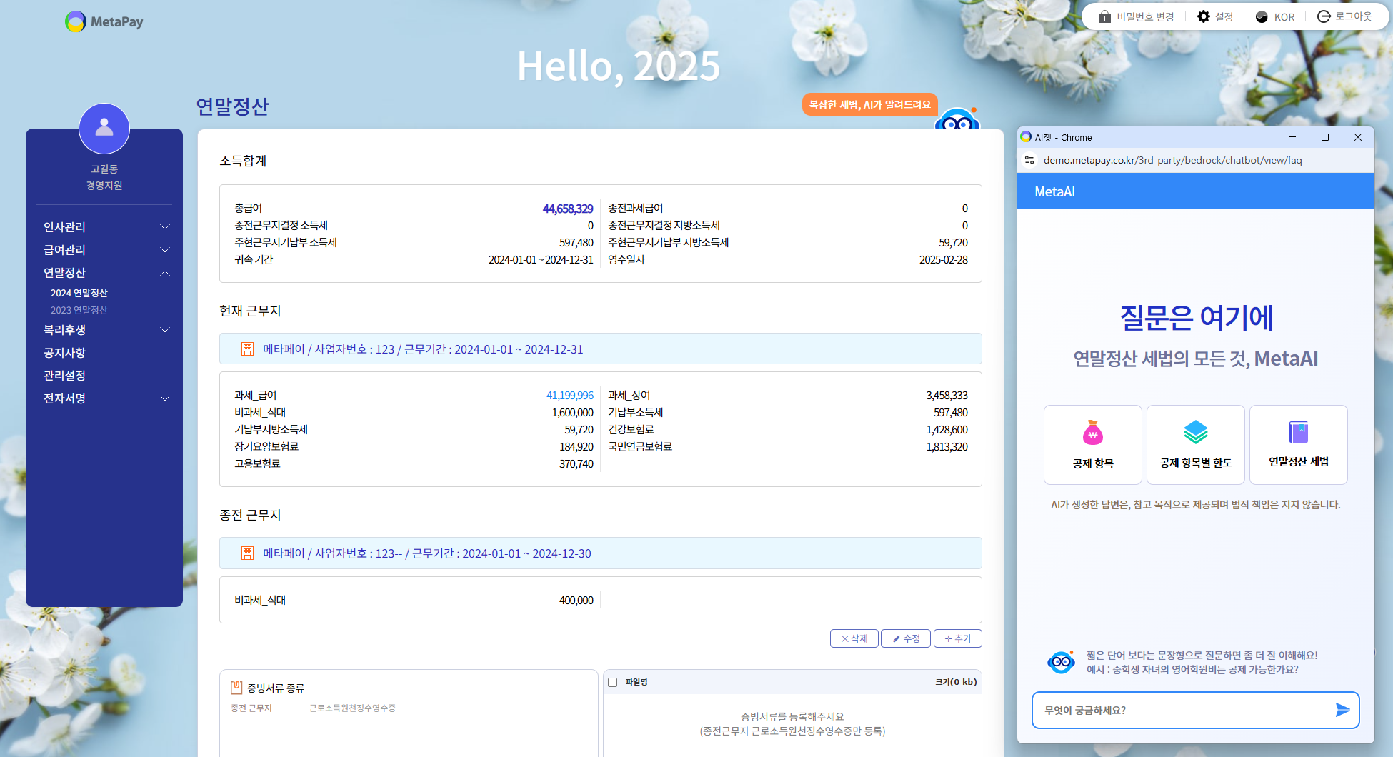Go to 관리설정 menu

(x=64, y=376)
